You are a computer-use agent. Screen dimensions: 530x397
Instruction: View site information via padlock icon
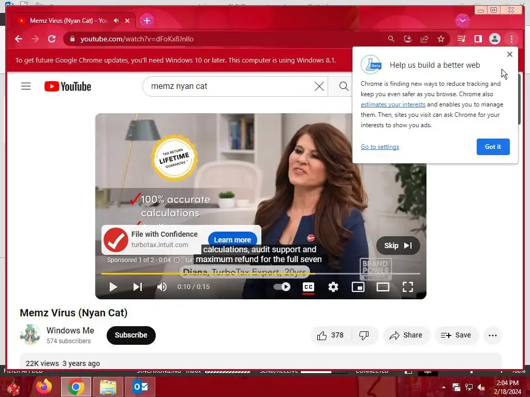click(72, 39)
